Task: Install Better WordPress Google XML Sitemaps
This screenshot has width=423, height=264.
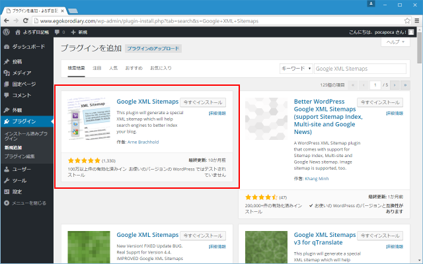Action: (x=380, y=102)
